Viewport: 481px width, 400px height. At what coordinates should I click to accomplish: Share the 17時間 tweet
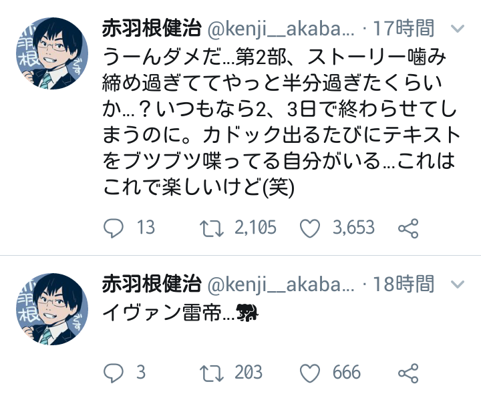[x=408, y=228]
